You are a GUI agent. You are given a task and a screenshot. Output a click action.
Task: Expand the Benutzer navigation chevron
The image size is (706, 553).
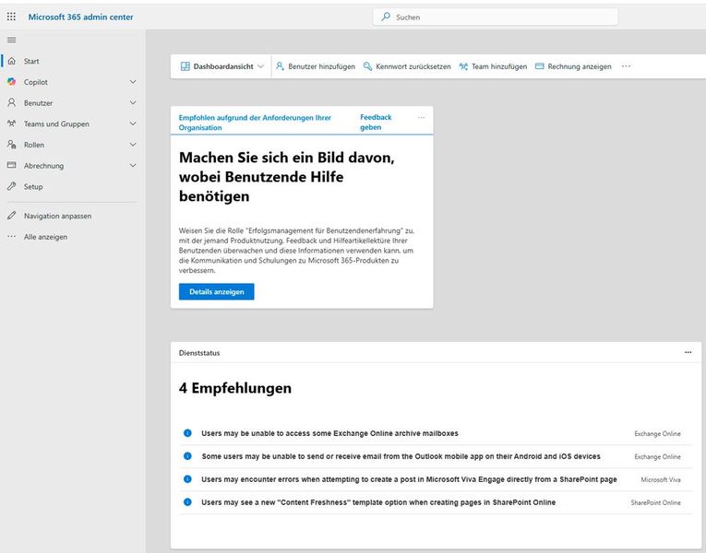coord(133,102)
